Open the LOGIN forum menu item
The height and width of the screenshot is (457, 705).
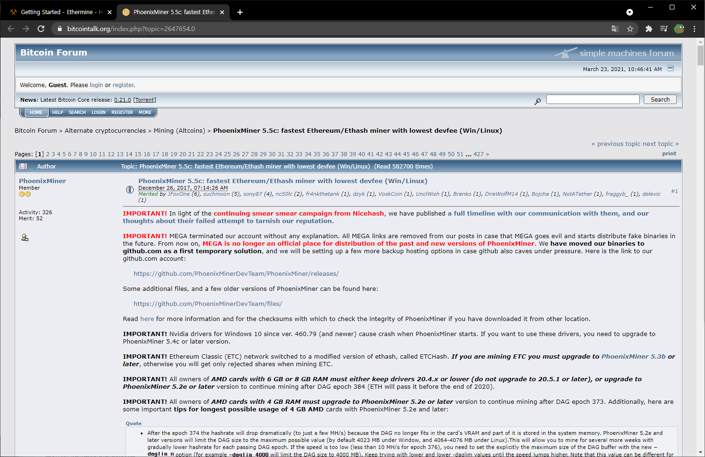[98, 112]
